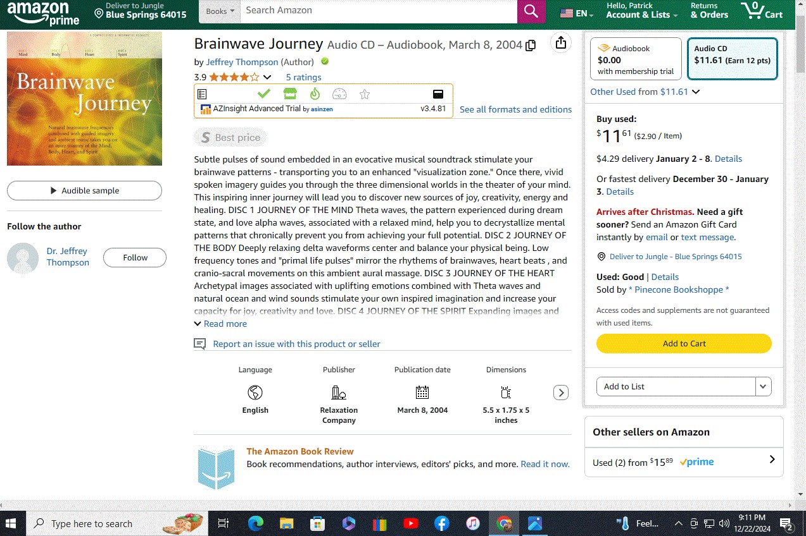Image resolution: width=806 pixels, height=536 pixels.
Task: Click Read it now link
Action: click(545, 464)
